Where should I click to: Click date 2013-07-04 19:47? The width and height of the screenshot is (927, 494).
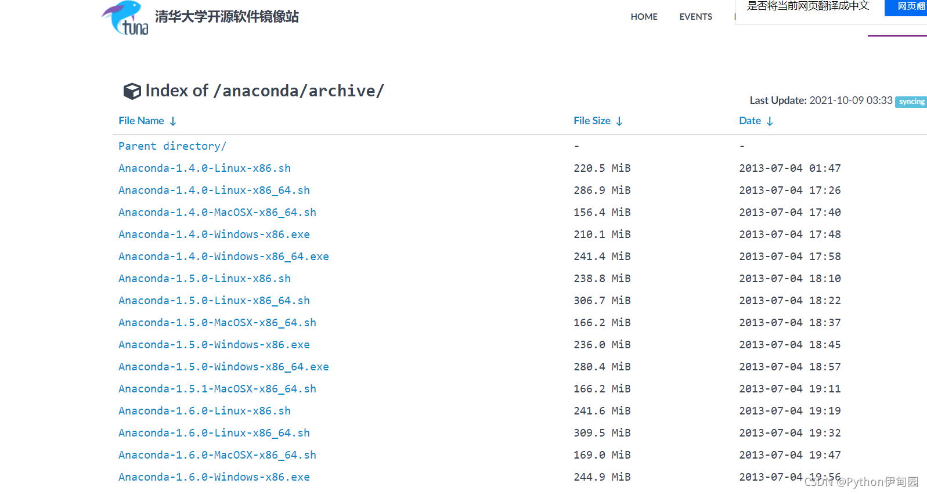click(x=790, y=455)
